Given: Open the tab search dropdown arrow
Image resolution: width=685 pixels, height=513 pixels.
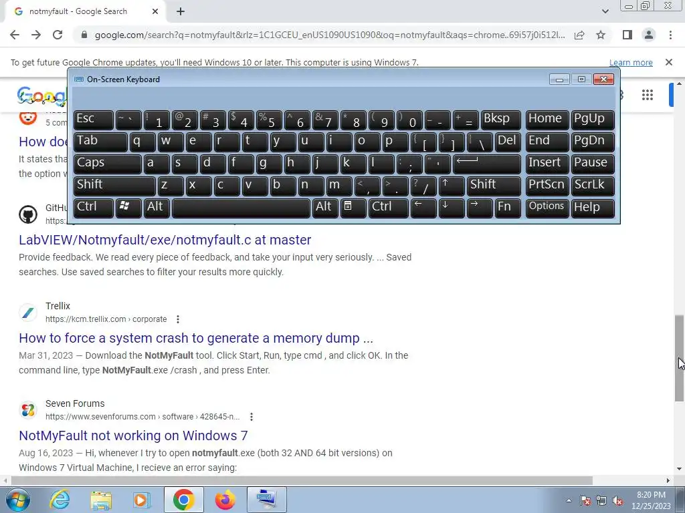Looking at the screenshot, I should coord(605,11).
